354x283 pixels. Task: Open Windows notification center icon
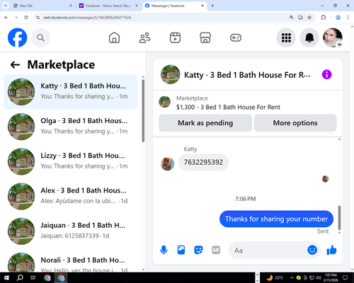point(346,277)
